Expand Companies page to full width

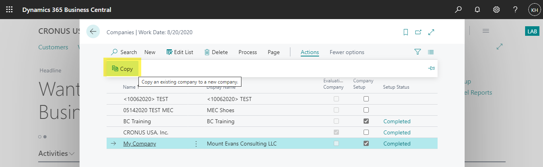point(431,32)
